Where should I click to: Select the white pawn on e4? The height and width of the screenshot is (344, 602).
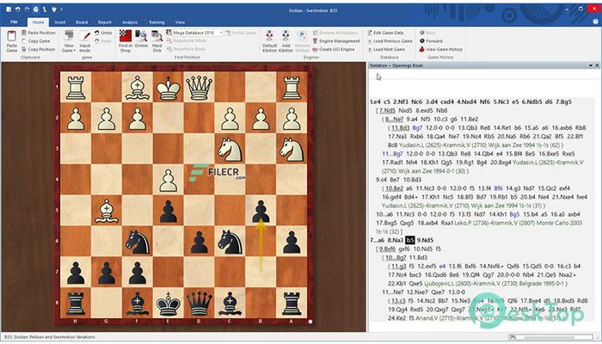(169, 179)
